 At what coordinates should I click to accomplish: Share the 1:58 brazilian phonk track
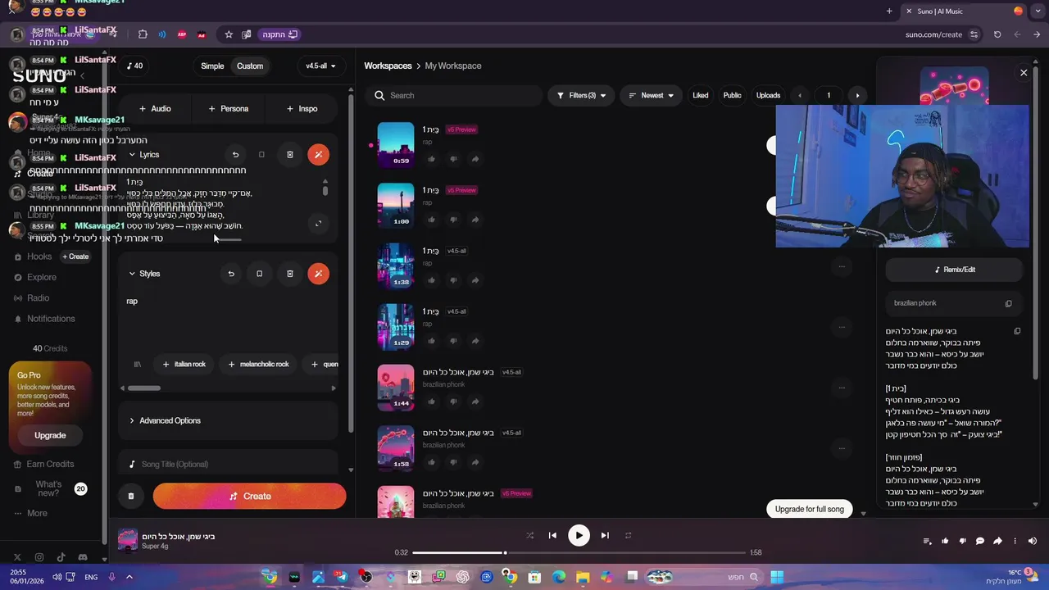475,462
